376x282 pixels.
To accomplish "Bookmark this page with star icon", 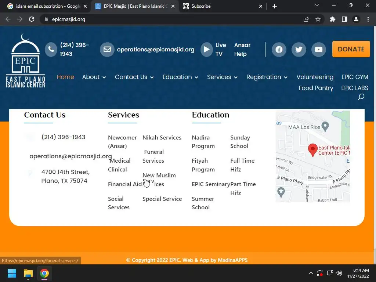I will 318,19.
